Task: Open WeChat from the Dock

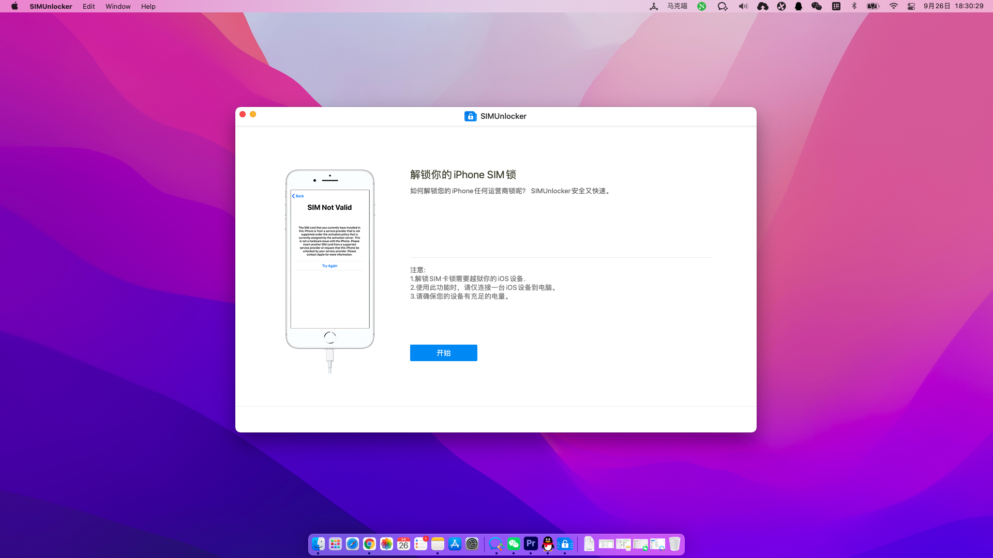Action: click(514, 544)
